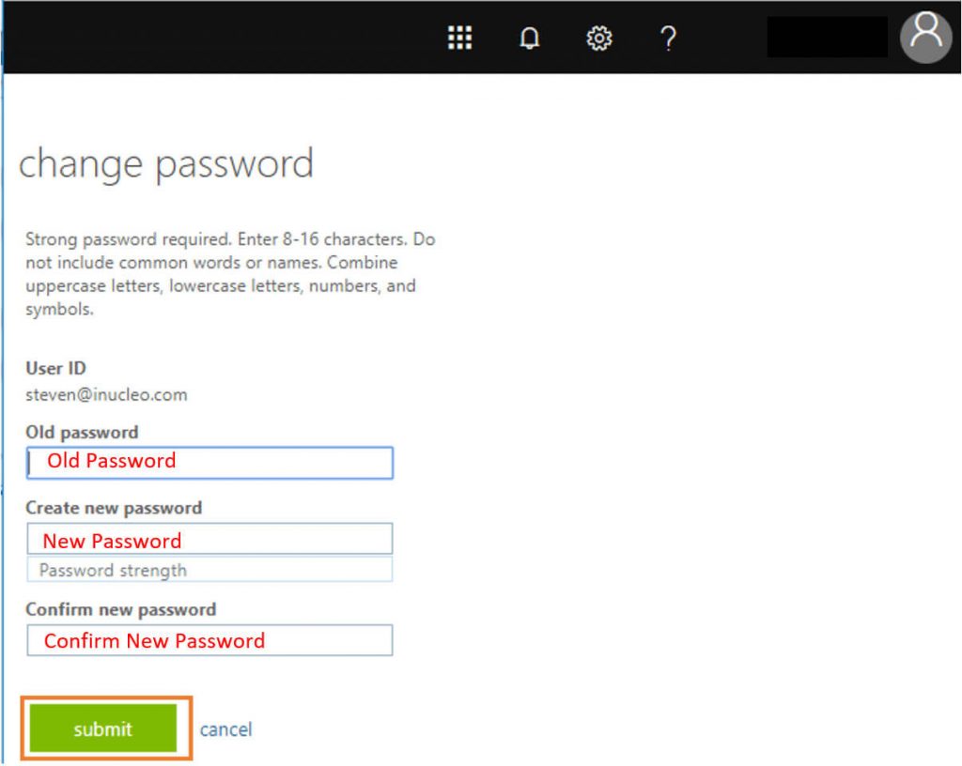Viewport: 962px width, 766px height.
Task: Focus the Old password input box
Action: [209, 463]
